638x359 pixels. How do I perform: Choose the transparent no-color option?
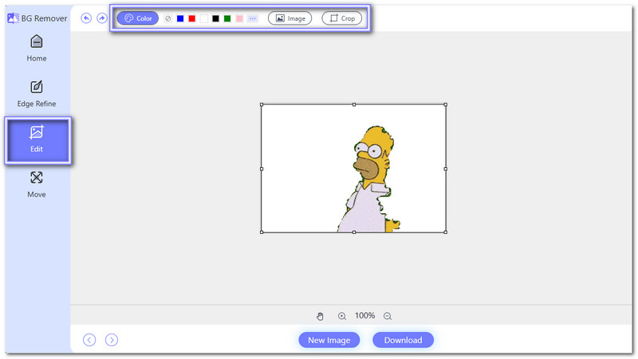[x=168, y=18]
